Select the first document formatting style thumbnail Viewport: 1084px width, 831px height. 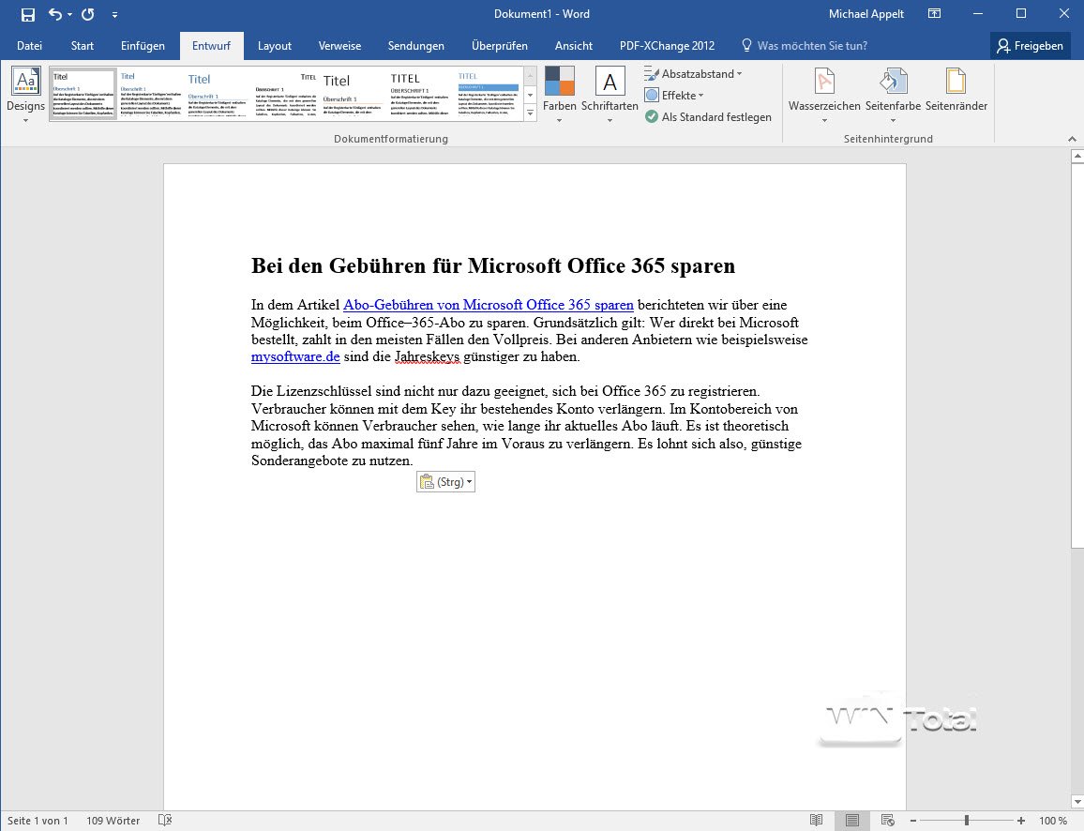click(83, 93)
